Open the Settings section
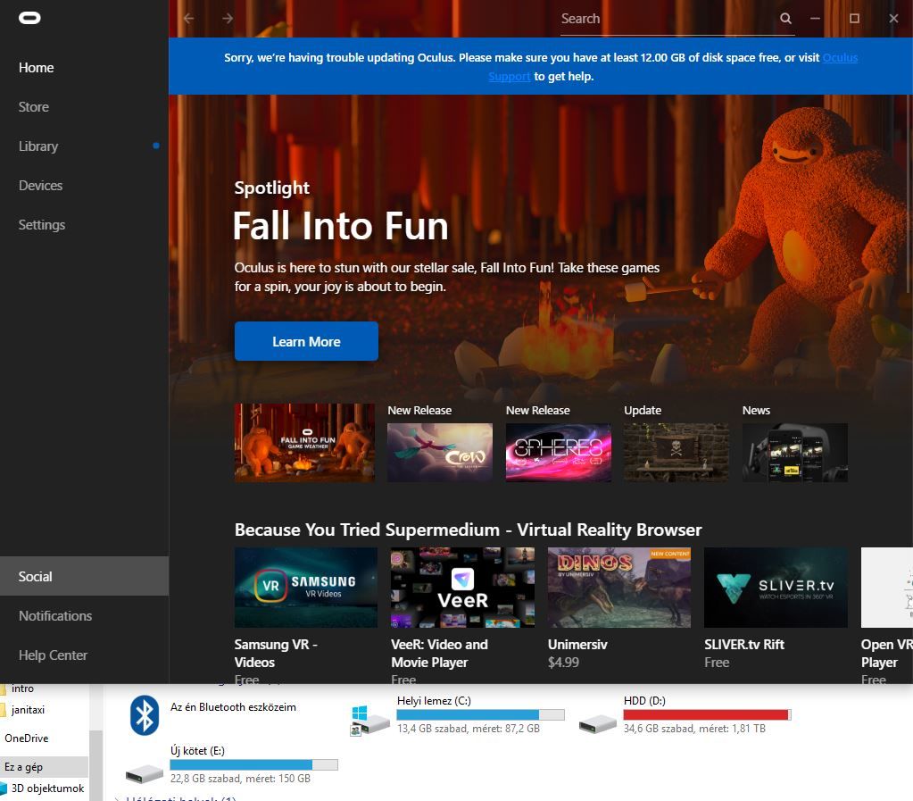Viewport: 913px width, 801px height. [42, 225]
